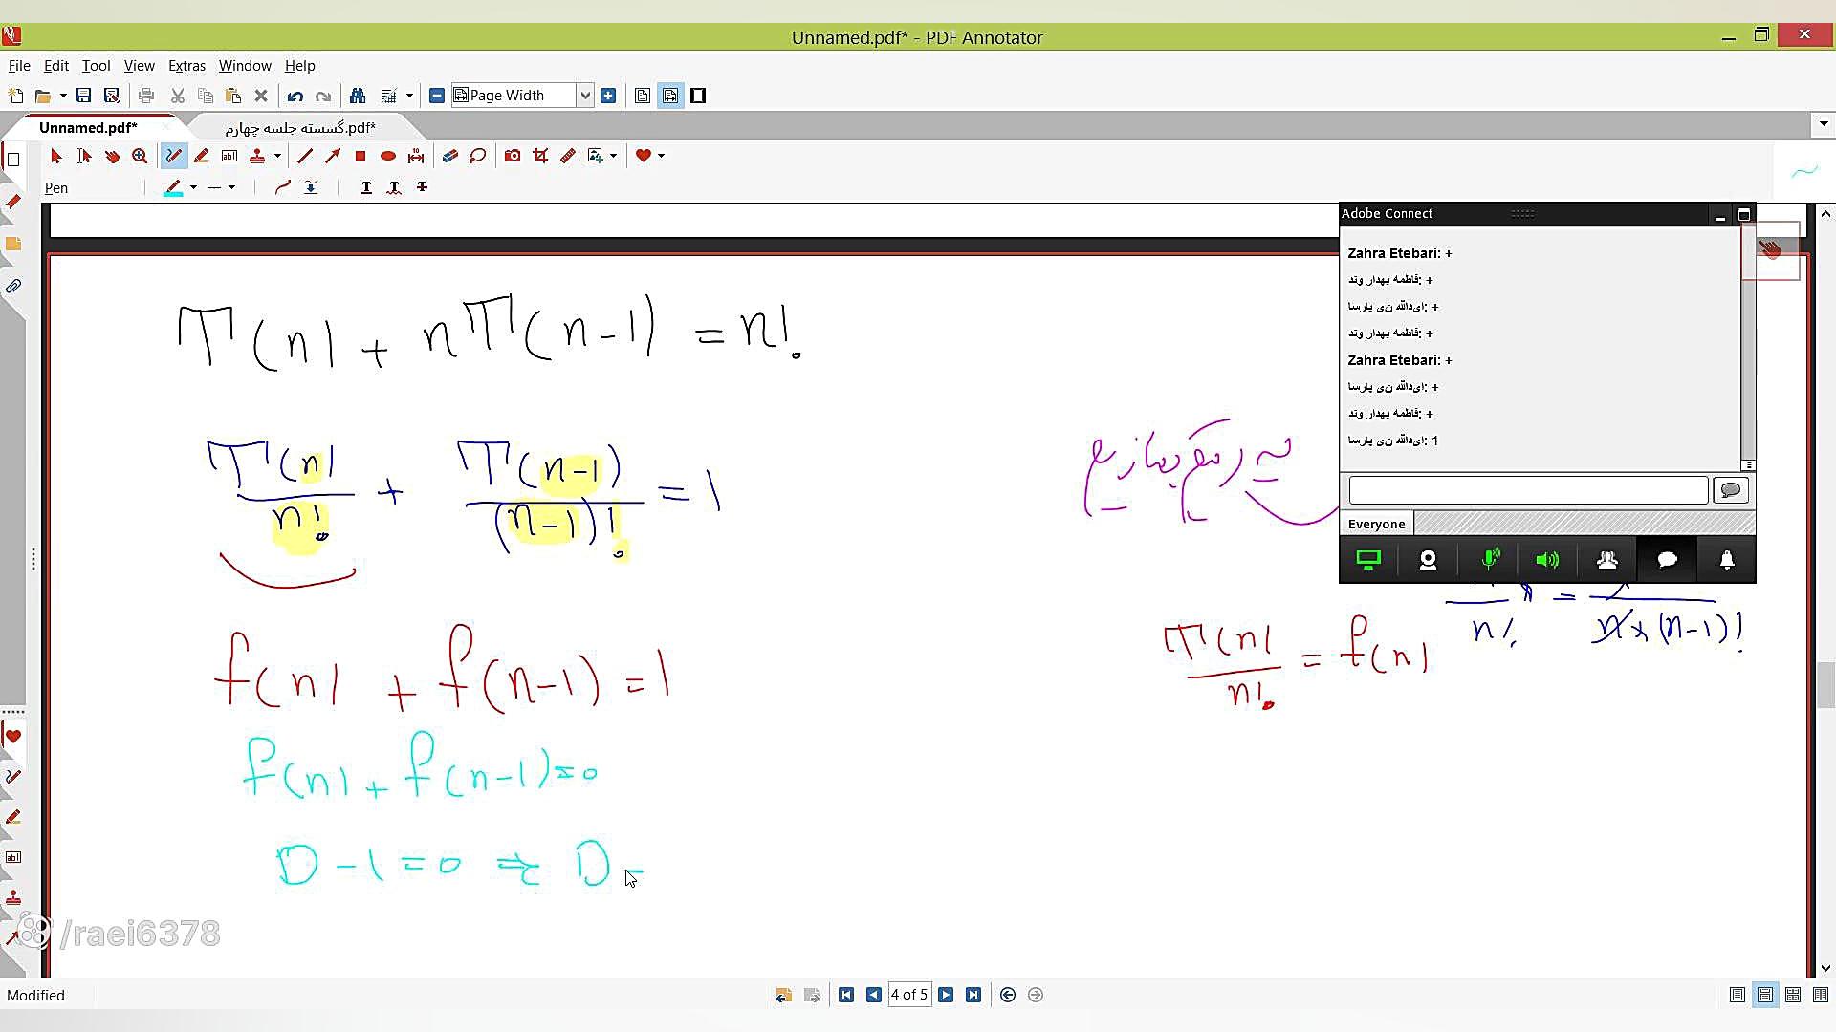Click the Save document icon
The image size is (1836, 1032).
tap(83, 96)
